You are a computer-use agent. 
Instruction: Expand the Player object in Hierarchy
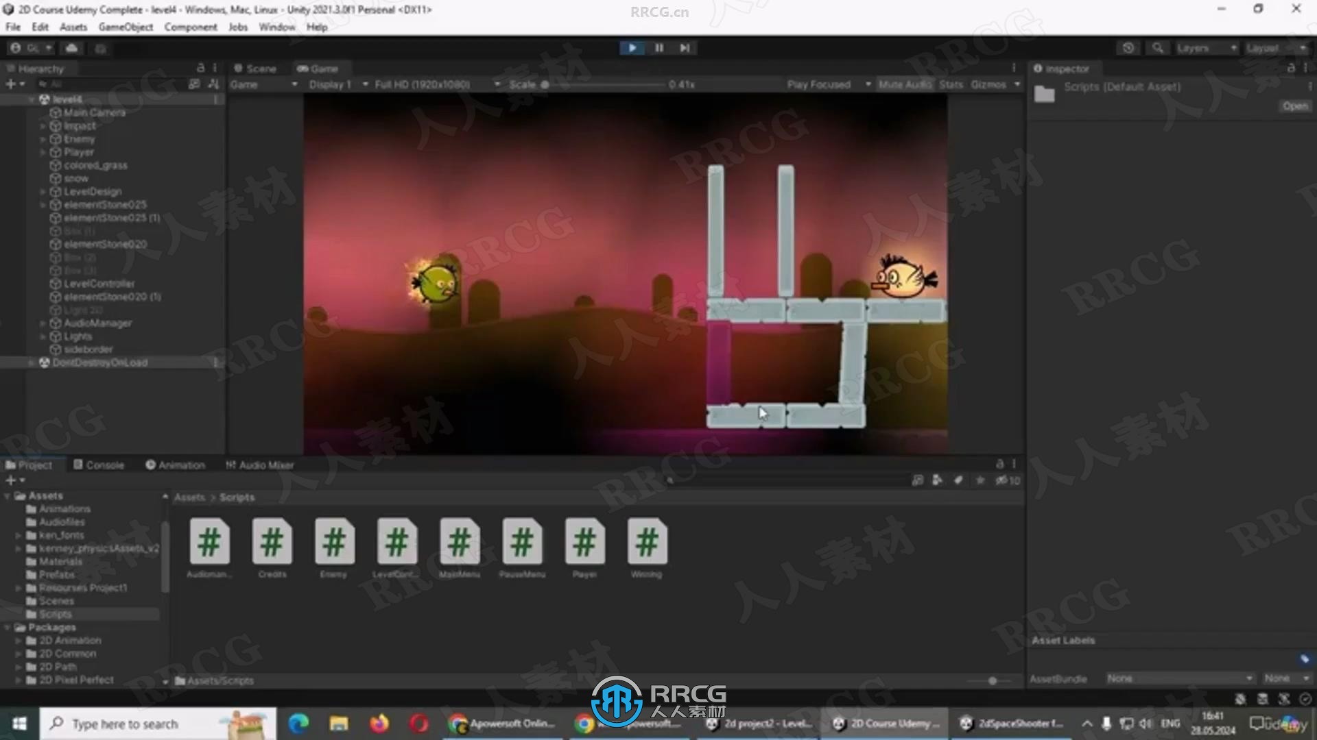coord(43,152)
